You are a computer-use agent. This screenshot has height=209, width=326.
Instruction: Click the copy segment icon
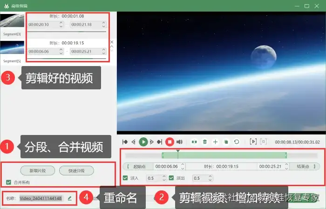tap(226, 142)
